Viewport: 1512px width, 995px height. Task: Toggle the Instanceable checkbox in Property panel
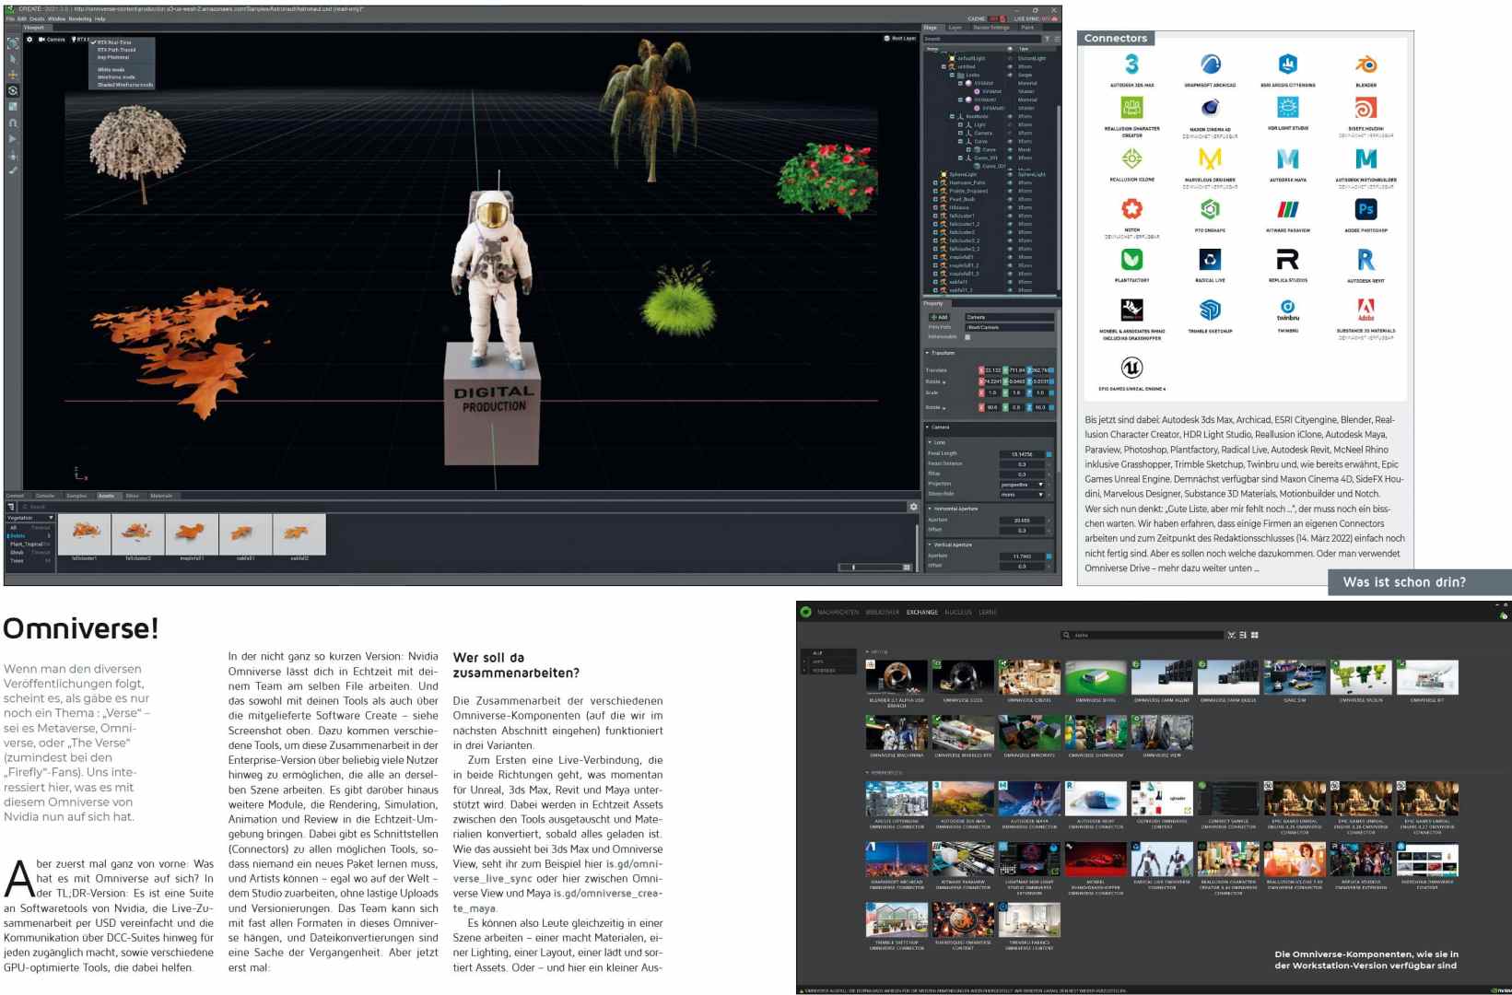[x=967, y=337]
